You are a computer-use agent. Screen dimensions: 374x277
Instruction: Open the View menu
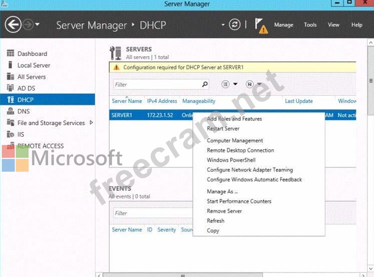click(x=333, y=25)
